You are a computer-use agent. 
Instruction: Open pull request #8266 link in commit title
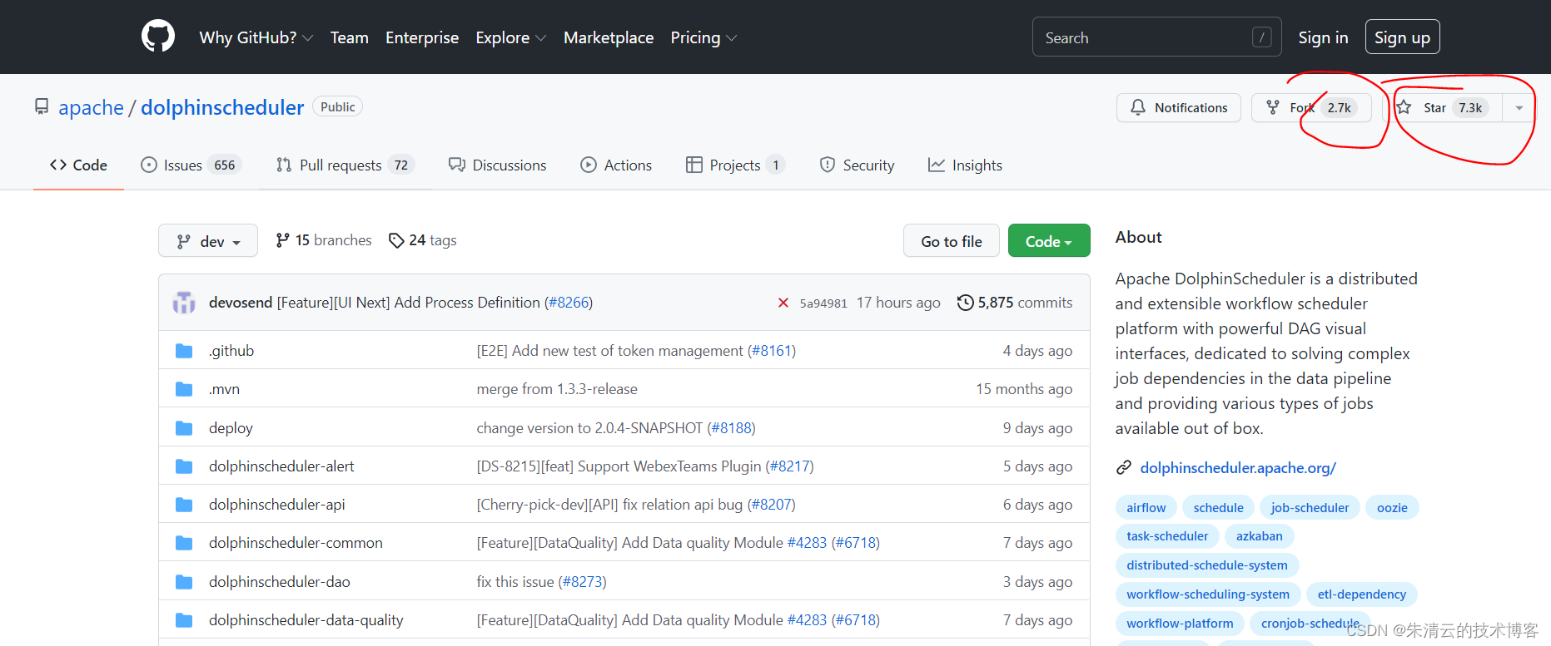point(569,303)
